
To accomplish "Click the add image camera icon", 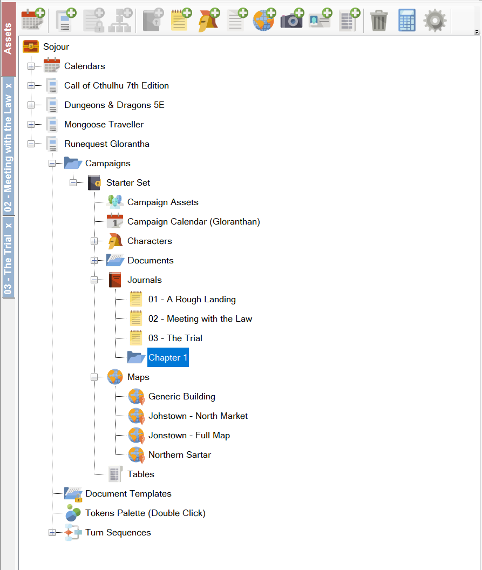I will [x=292, y=20].
